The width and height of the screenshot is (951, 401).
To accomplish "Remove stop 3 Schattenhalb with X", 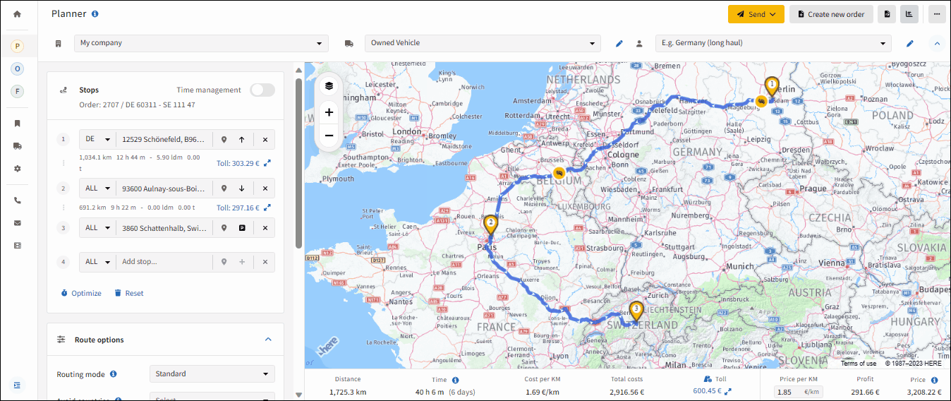I will (x=265, y=228).
